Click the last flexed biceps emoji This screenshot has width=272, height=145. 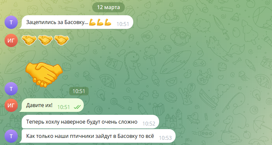tap(108, 22)
